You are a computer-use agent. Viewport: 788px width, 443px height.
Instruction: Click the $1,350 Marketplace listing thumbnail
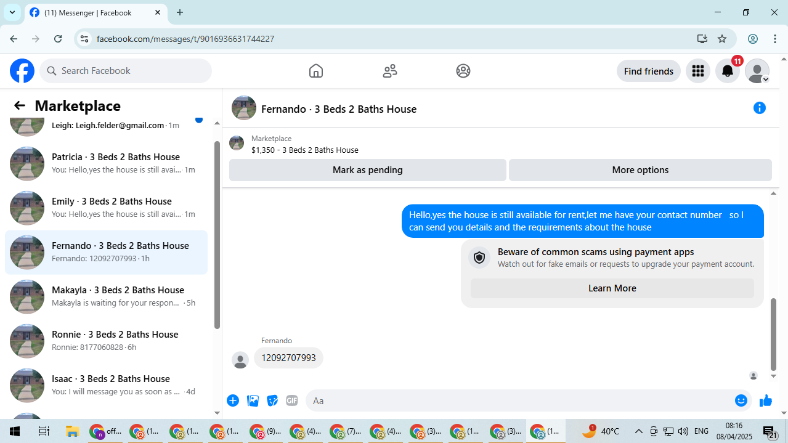click(237, 144)
